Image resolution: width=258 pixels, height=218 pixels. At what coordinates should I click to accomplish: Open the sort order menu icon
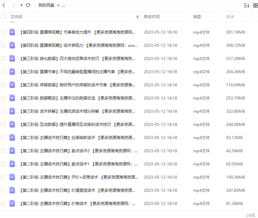(x=246, y=6)
